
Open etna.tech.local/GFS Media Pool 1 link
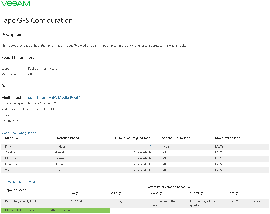(x=52, y=98)
